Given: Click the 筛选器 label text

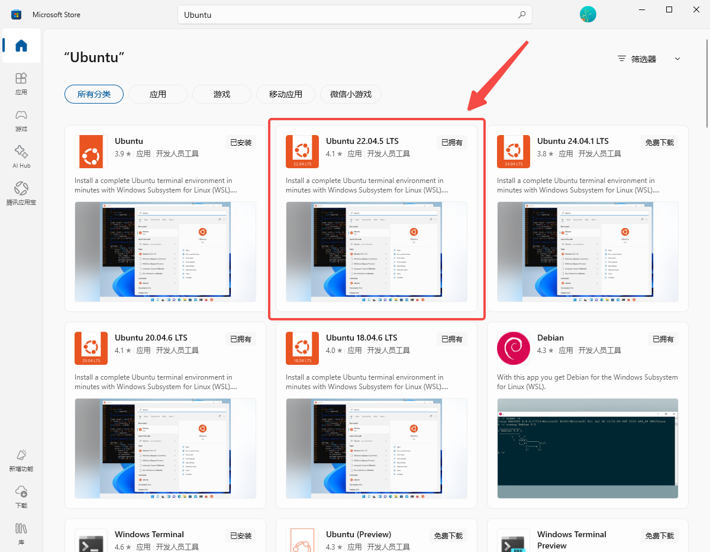Looking at the screenshot, I should coord(644,59).
